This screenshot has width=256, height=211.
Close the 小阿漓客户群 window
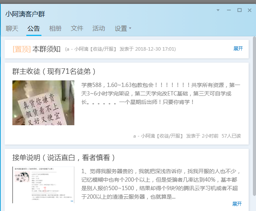pos(249,10)
